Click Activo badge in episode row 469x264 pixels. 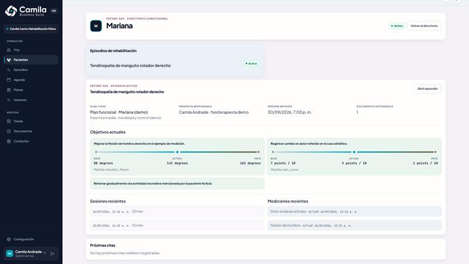[252, 63]
